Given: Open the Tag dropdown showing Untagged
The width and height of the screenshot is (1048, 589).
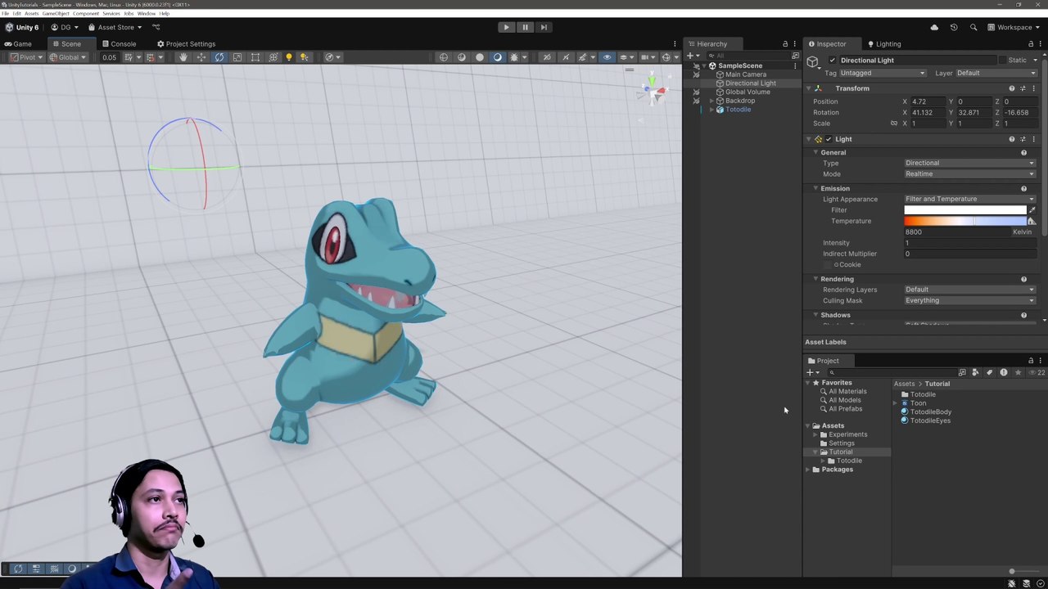Looking at the screenshot, I should [x=883, y=73].
